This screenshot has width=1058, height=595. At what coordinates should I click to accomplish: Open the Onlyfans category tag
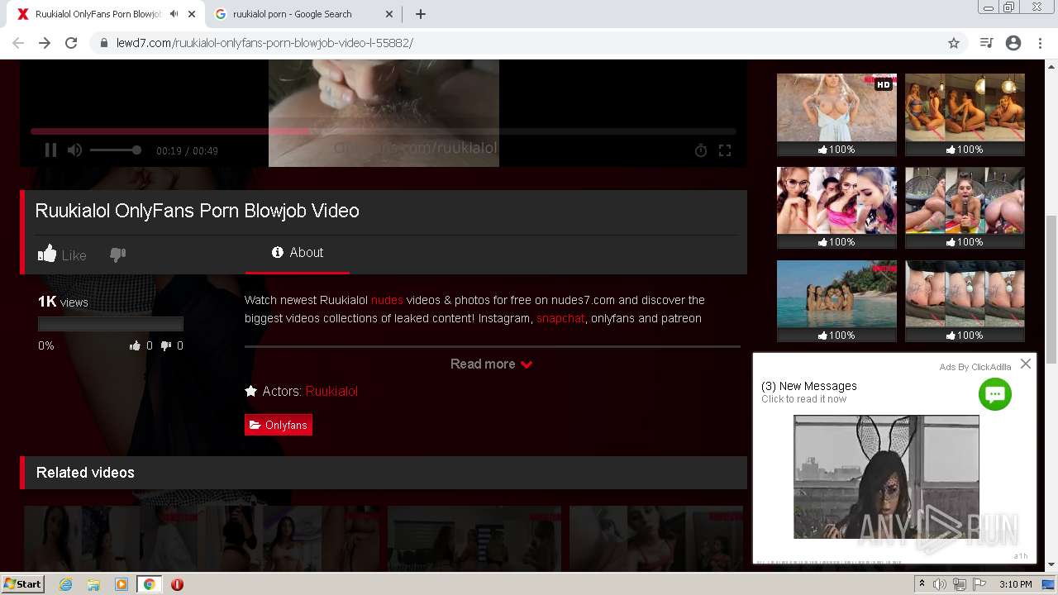pos(279,425)
